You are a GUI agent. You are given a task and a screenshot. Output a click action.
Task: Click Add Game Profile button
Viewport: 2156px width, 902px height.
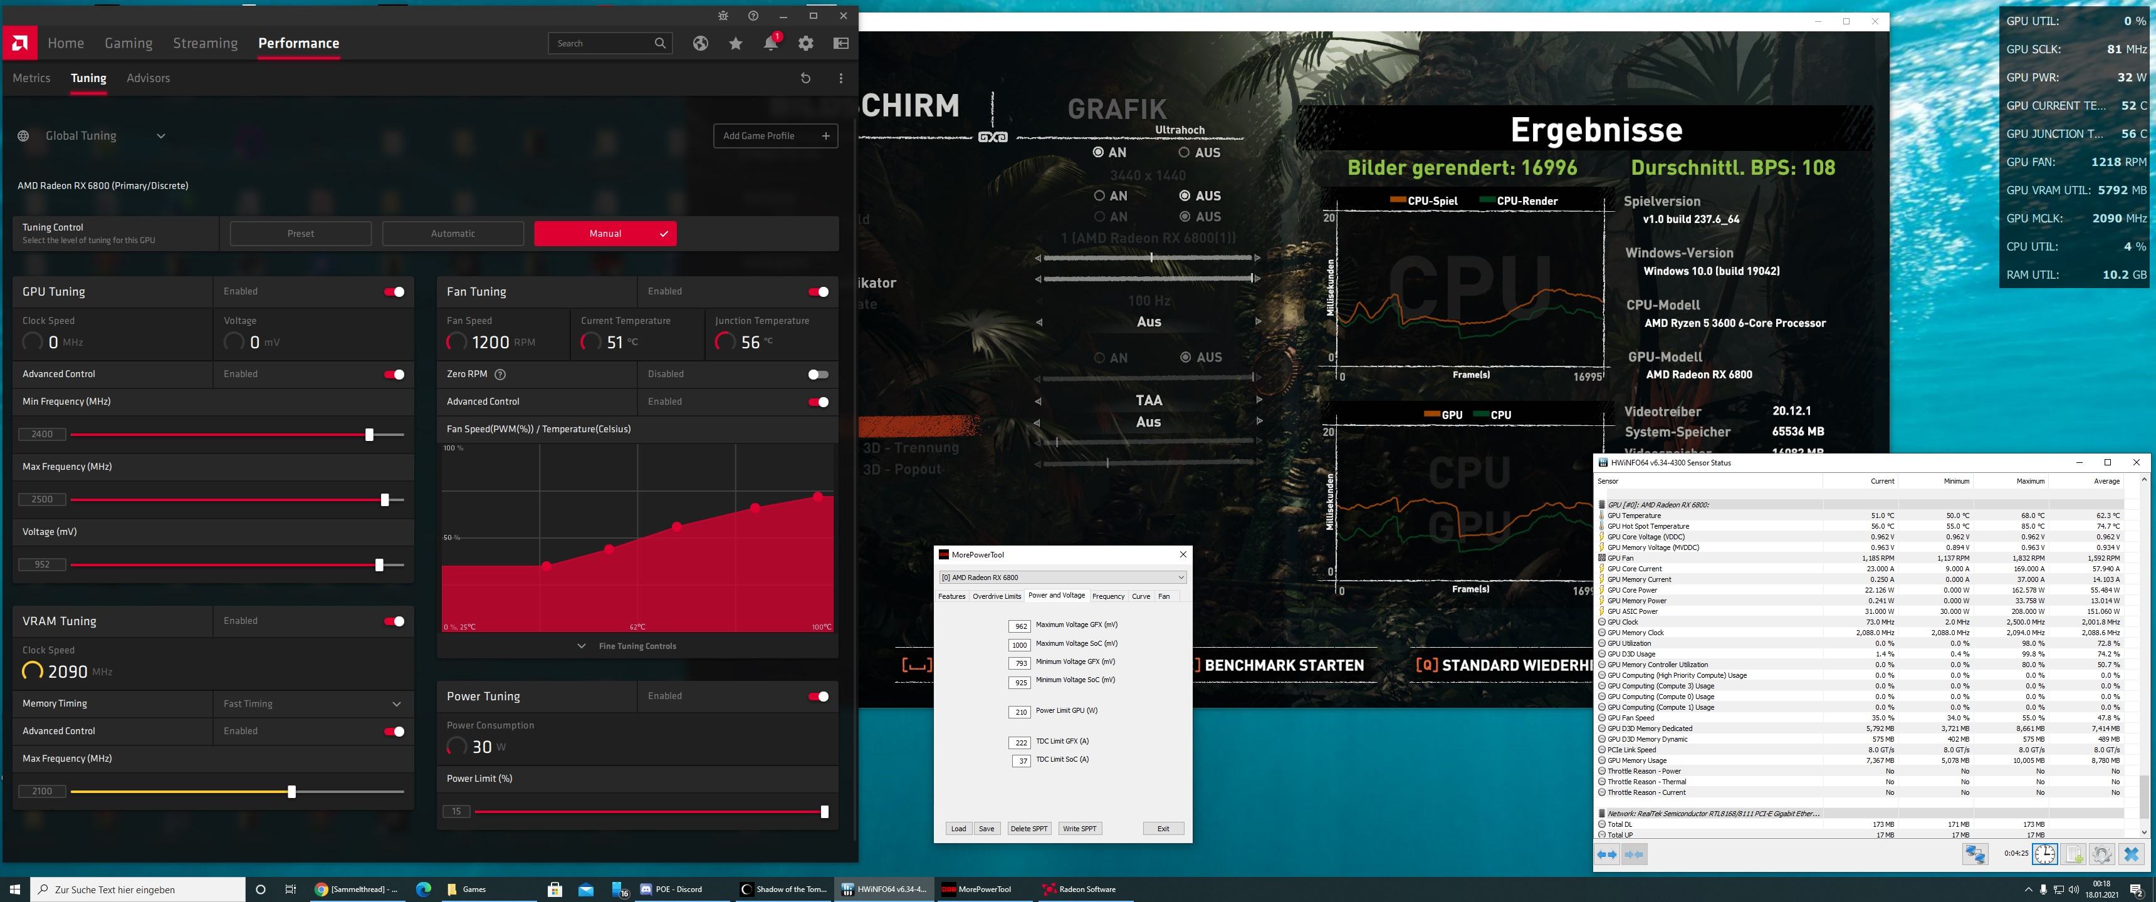tap(776, 135)
